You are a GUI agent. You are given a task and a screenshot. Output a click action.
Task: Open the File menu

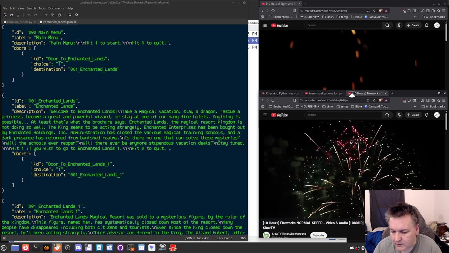(5, 8)
